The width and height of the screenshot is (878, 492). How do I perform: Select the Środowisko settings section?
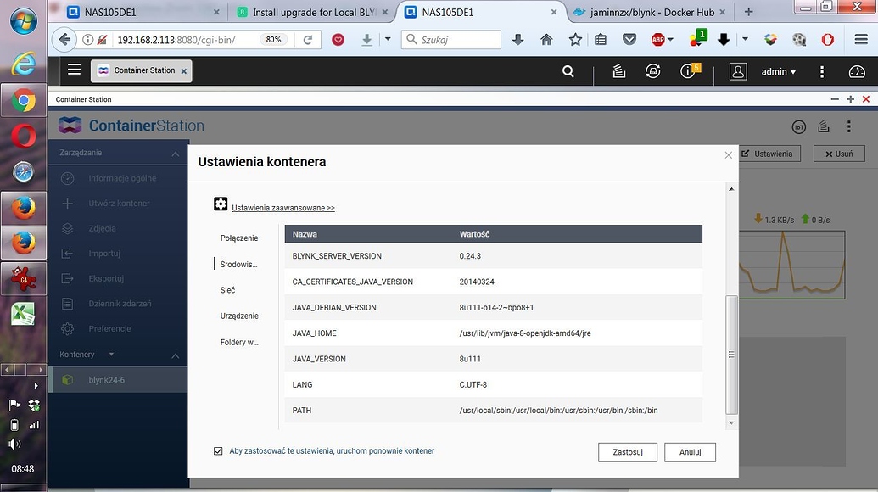[238, 264]
